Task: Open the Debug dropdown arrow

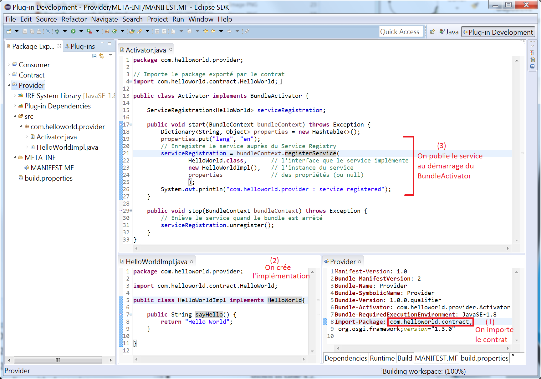Action: point(65,31)
